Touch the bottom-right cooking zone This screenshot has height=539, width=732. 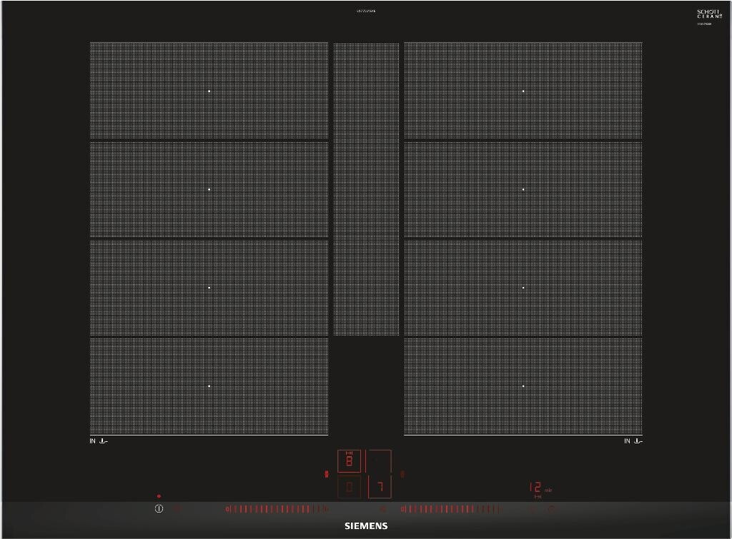click(x=523, y=386)
